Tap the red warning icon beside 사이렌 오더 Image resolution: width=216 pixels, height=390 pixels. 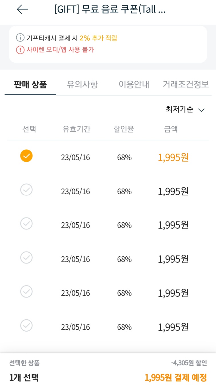click(x=20, y=50)
